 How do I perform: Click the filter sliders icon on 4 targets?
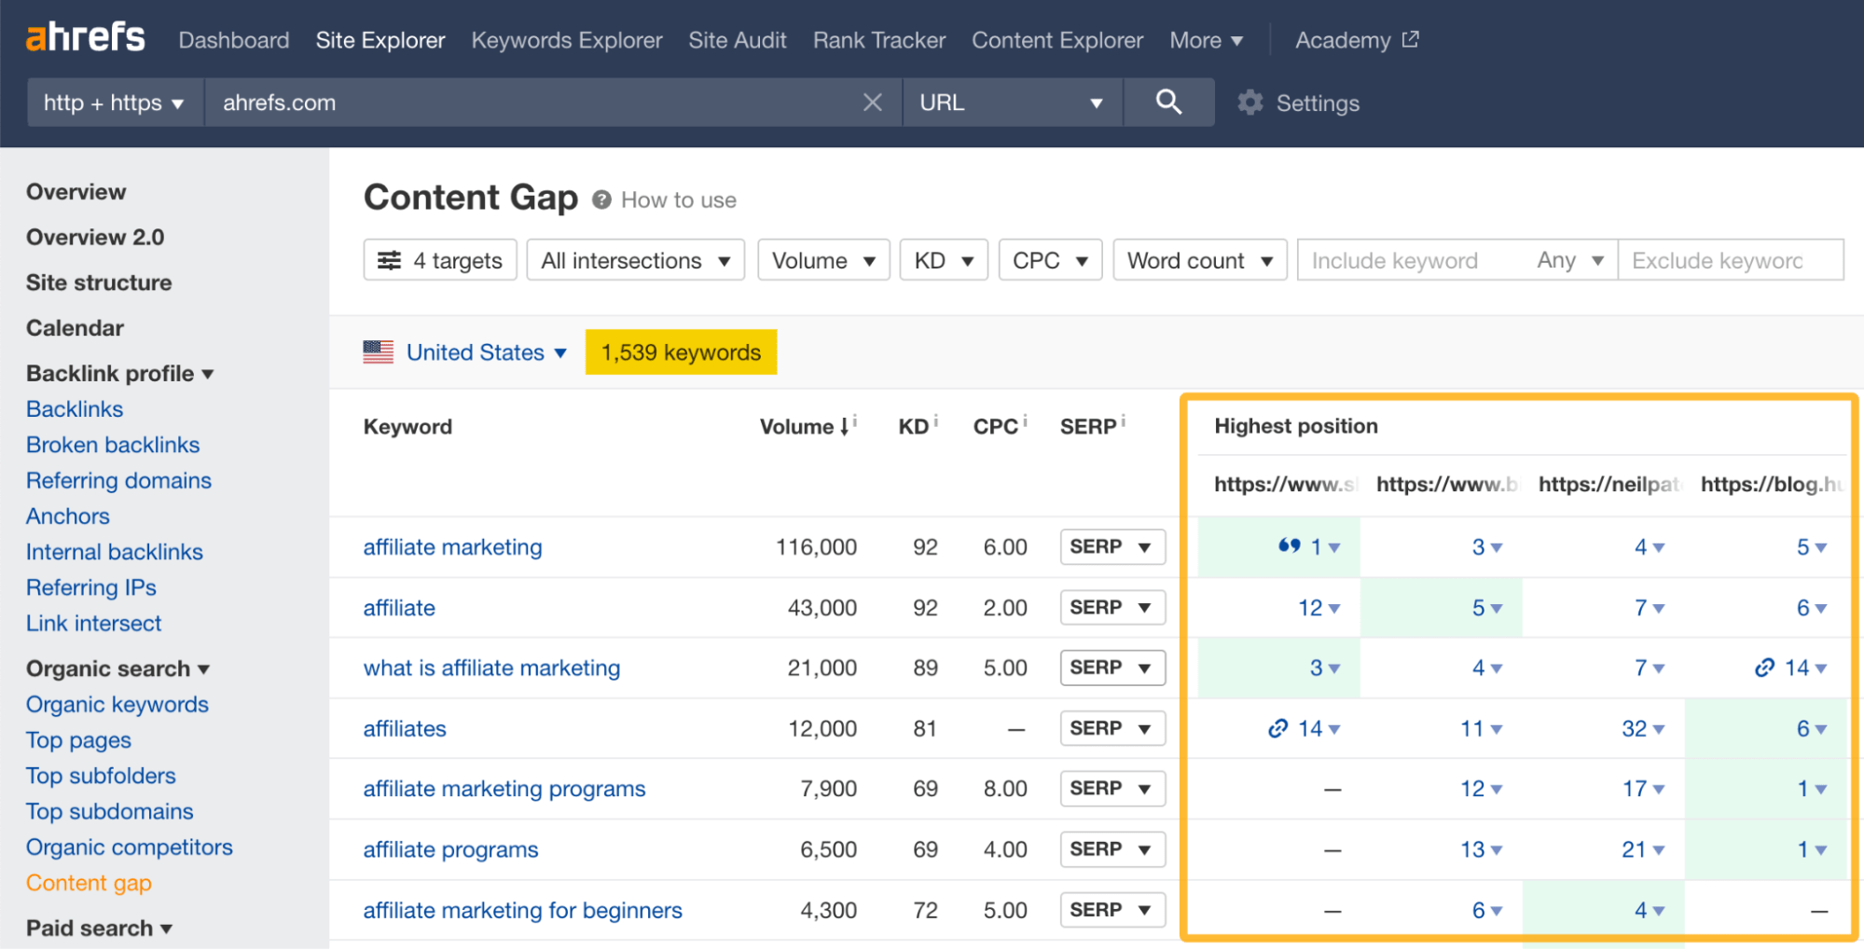391,260
